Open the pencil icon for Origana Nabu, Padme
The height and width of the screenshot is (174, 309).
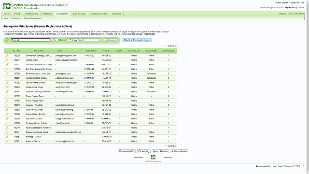7,114
